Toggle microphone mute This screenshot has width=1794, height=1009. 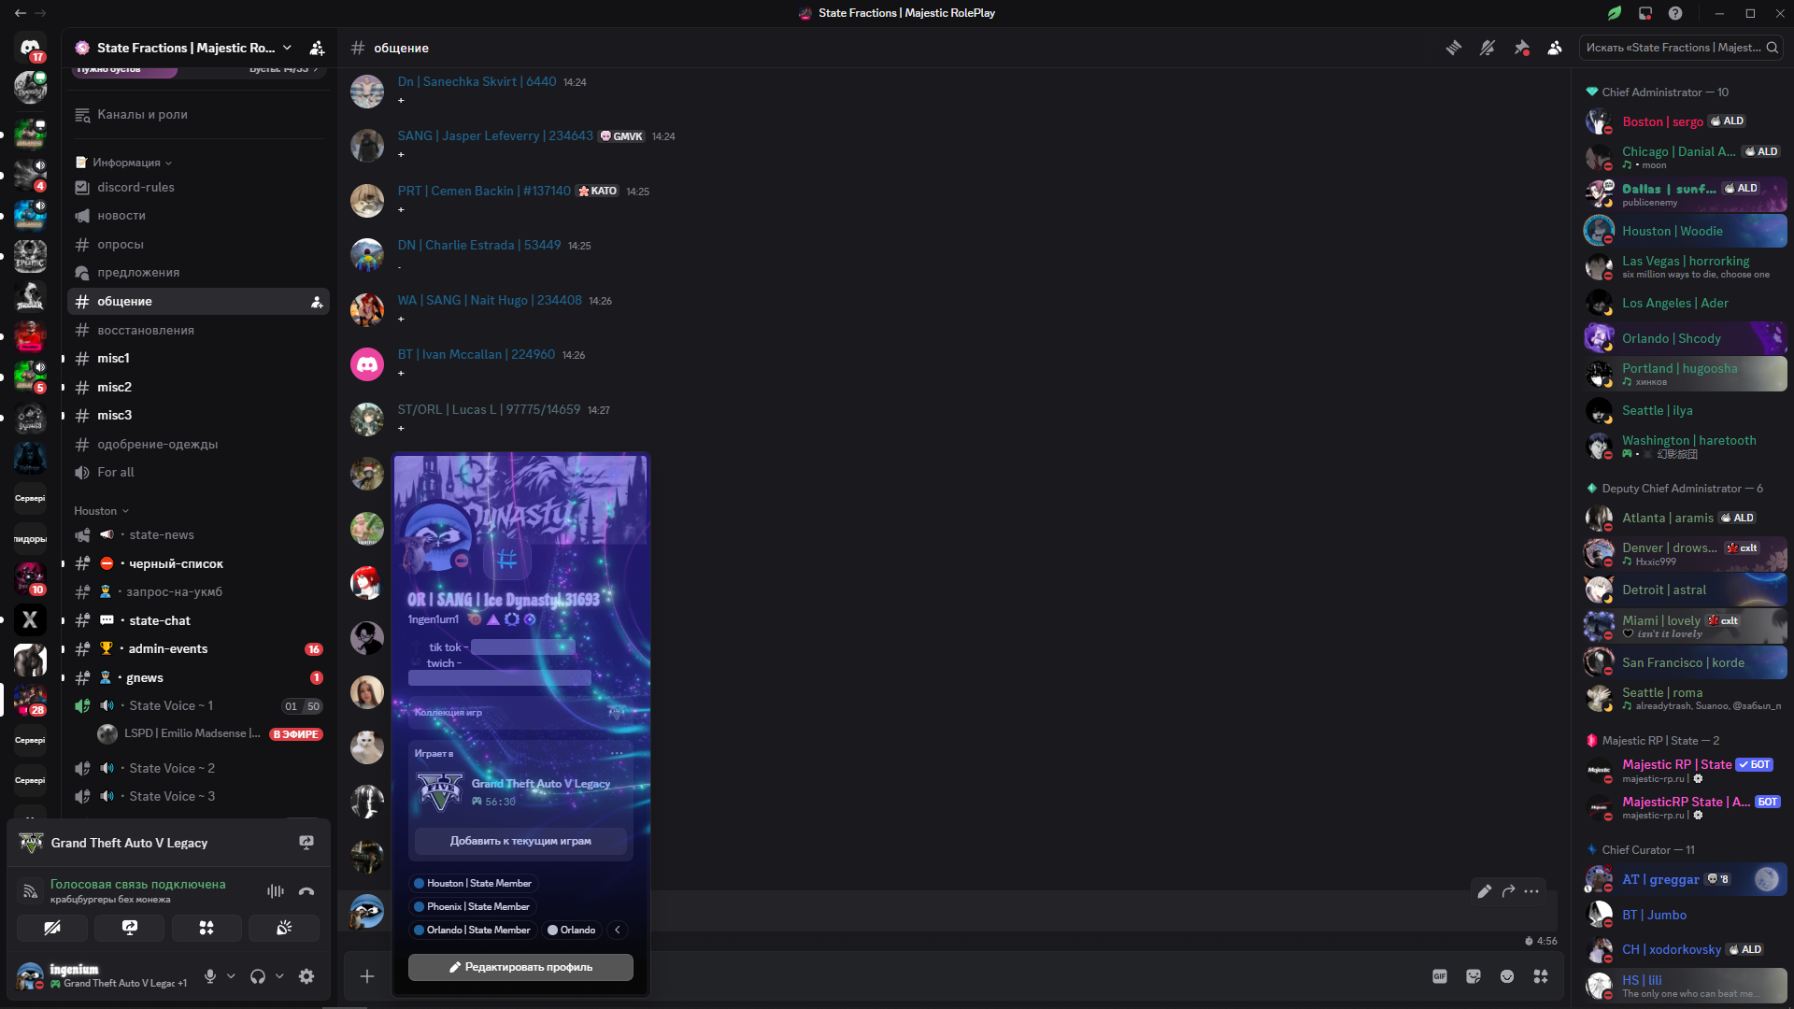point(210,976)
